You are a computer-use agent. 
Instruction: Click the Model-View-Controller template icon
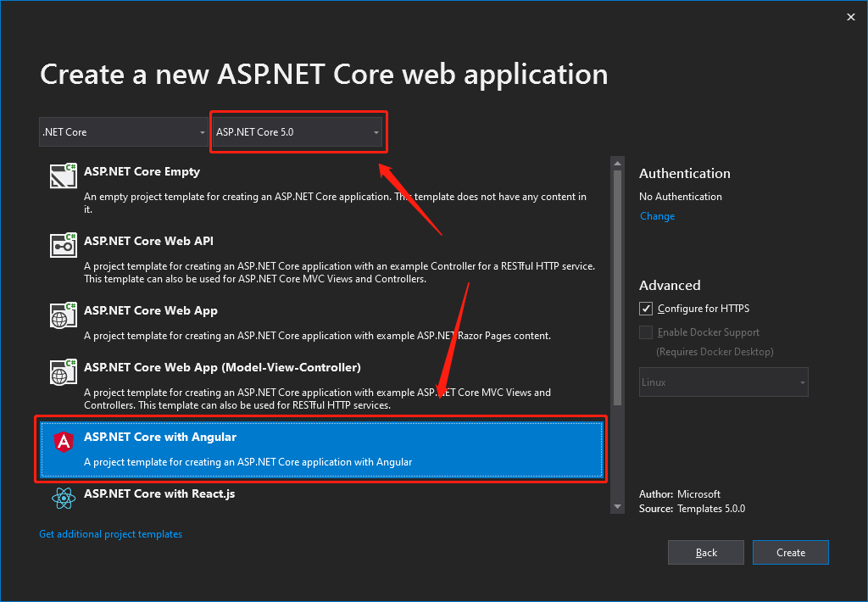[64, 372]
